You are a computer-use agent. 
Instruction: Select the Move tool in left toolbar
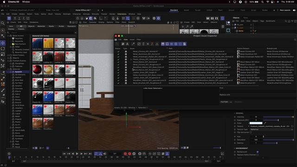3,43
